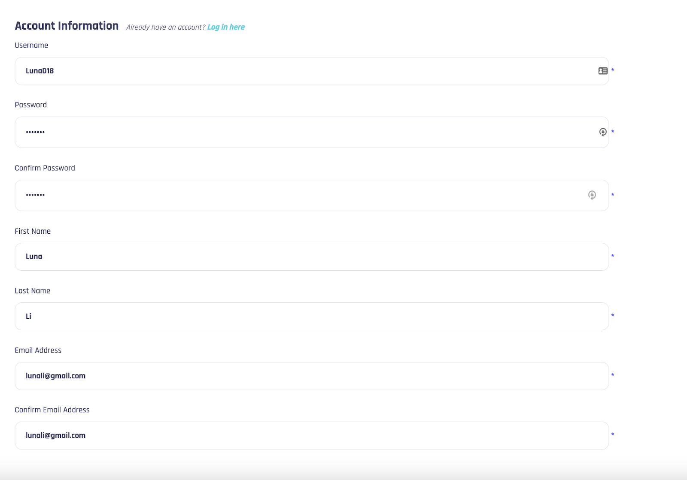Click the 'Account Information' heading
The height and width of the screenshot is (480, 687).
67,26
